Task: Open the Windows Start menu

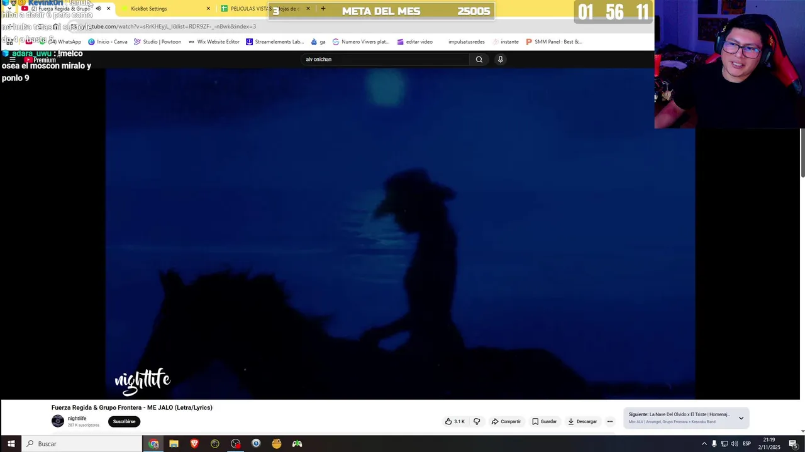Action: coord(11,444)
